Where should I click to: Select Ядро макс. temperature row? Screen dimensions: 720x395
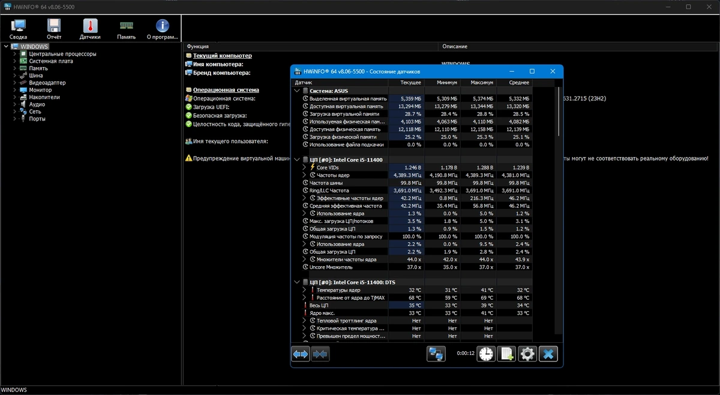tap(412, 313)
